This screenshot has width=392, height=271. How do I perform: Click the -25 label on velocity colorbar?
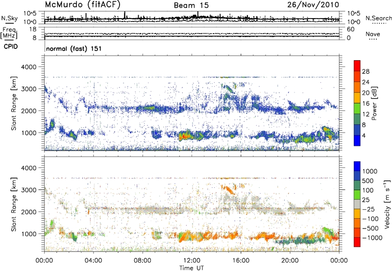click(368, 209)
